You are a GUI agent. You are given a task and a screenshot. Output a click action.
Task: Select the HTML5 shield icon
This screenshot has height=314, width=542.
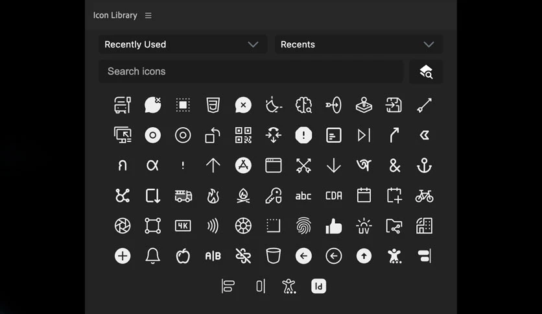click(x=213, y=105)
